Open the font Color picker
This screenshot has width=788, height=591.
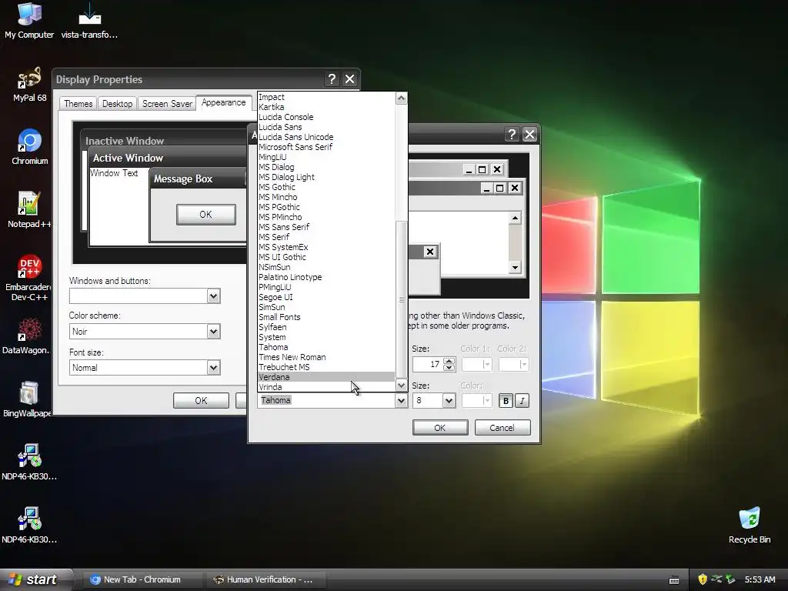[x=476, y=400]
